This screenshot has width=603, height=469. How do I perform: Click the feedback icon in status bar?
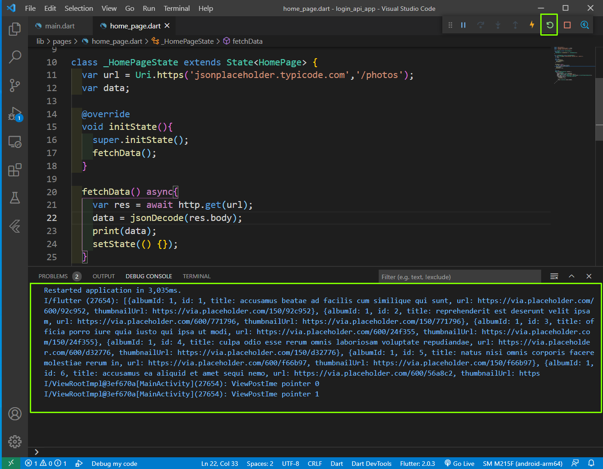coord(575,463)
